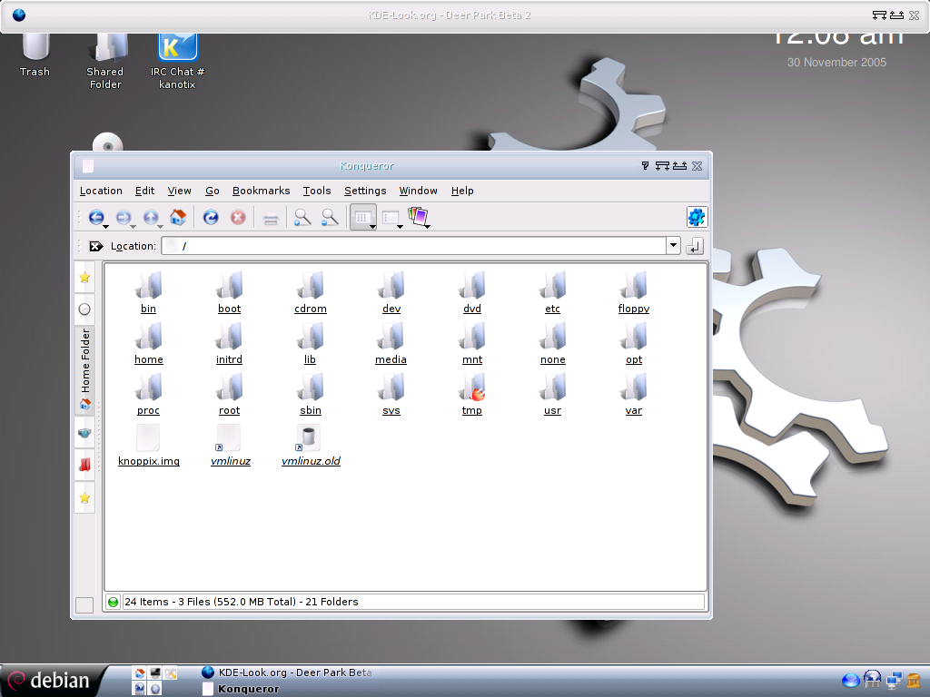Open the Icon View mode dropdown arrow
The height and width of the screenshot is (697, 930).
pyautogui.click(x=372, y=226)
